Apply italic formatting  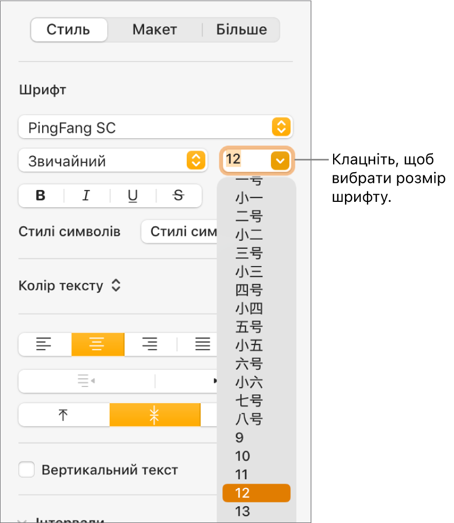[x=86, y=196]
